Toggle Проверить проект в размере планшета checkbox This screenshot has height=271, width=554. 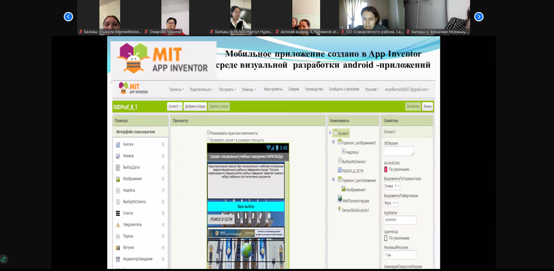pos(208,139)
